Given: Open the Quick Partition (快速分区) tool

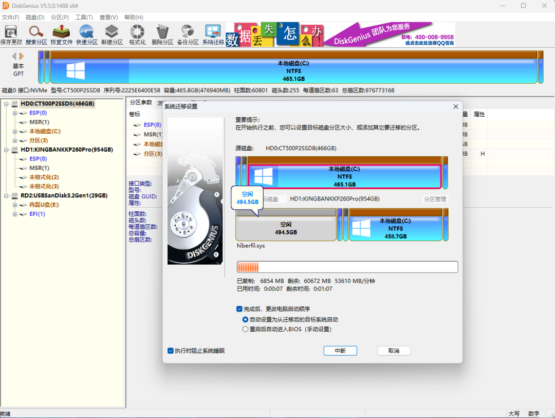Looking at the screenshot, I should [87, 35].
